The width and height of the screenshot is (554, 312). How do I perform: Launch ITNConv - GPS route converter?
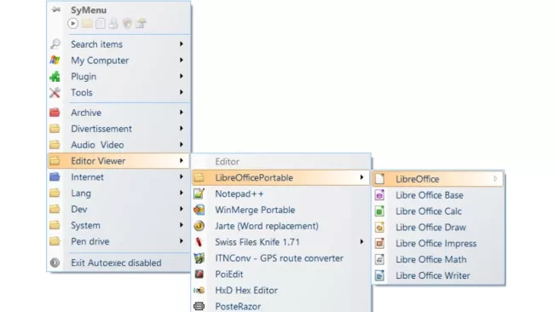click(281, 258)
